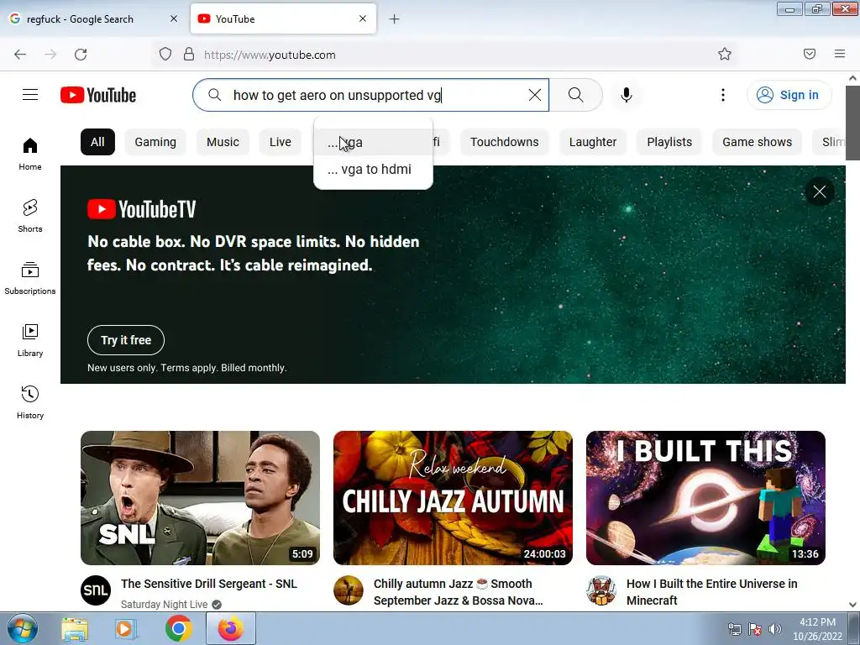Screen dimensions: 860x645
Task: Reload the page in Firefox
Action: click(x=81, y=55)
